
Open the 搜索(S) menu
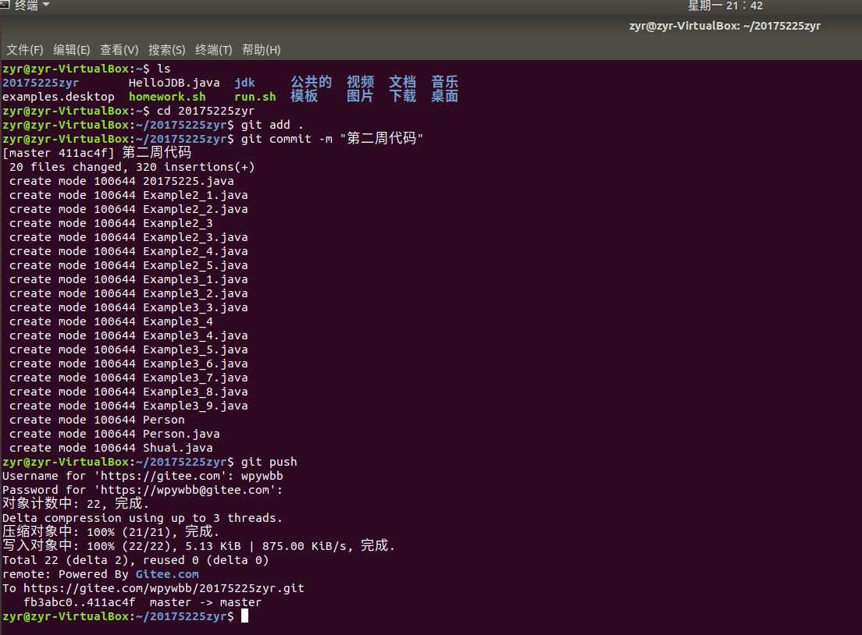[166, 50]
